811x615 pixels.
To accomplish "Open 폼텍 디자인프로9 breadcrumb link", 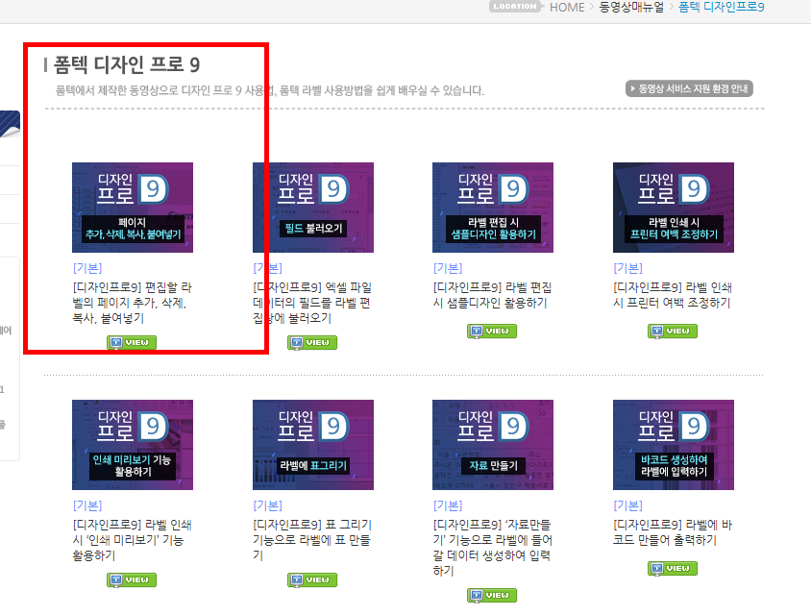I will pyautogui.click(x=721, y=8).
